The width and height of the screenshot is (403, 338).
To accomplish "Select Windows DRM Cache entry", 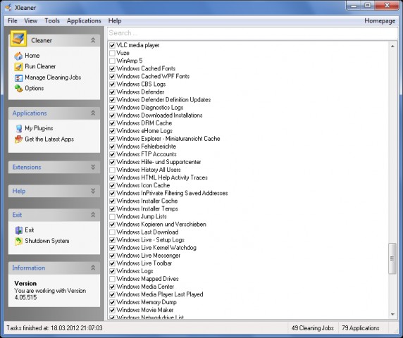I will click(x=144, y=123).
